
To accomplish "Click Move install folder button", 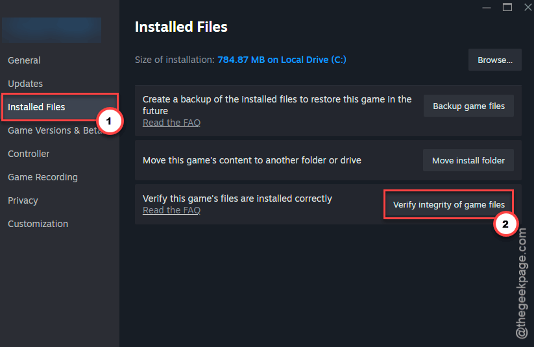I will click(468, 160).
